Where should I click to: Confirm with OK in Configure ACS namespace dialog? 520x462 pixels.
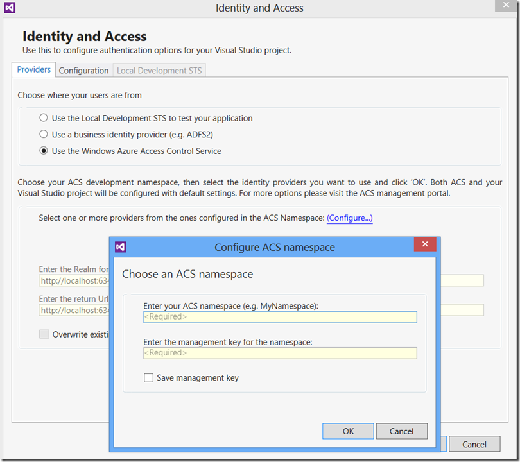348,431
